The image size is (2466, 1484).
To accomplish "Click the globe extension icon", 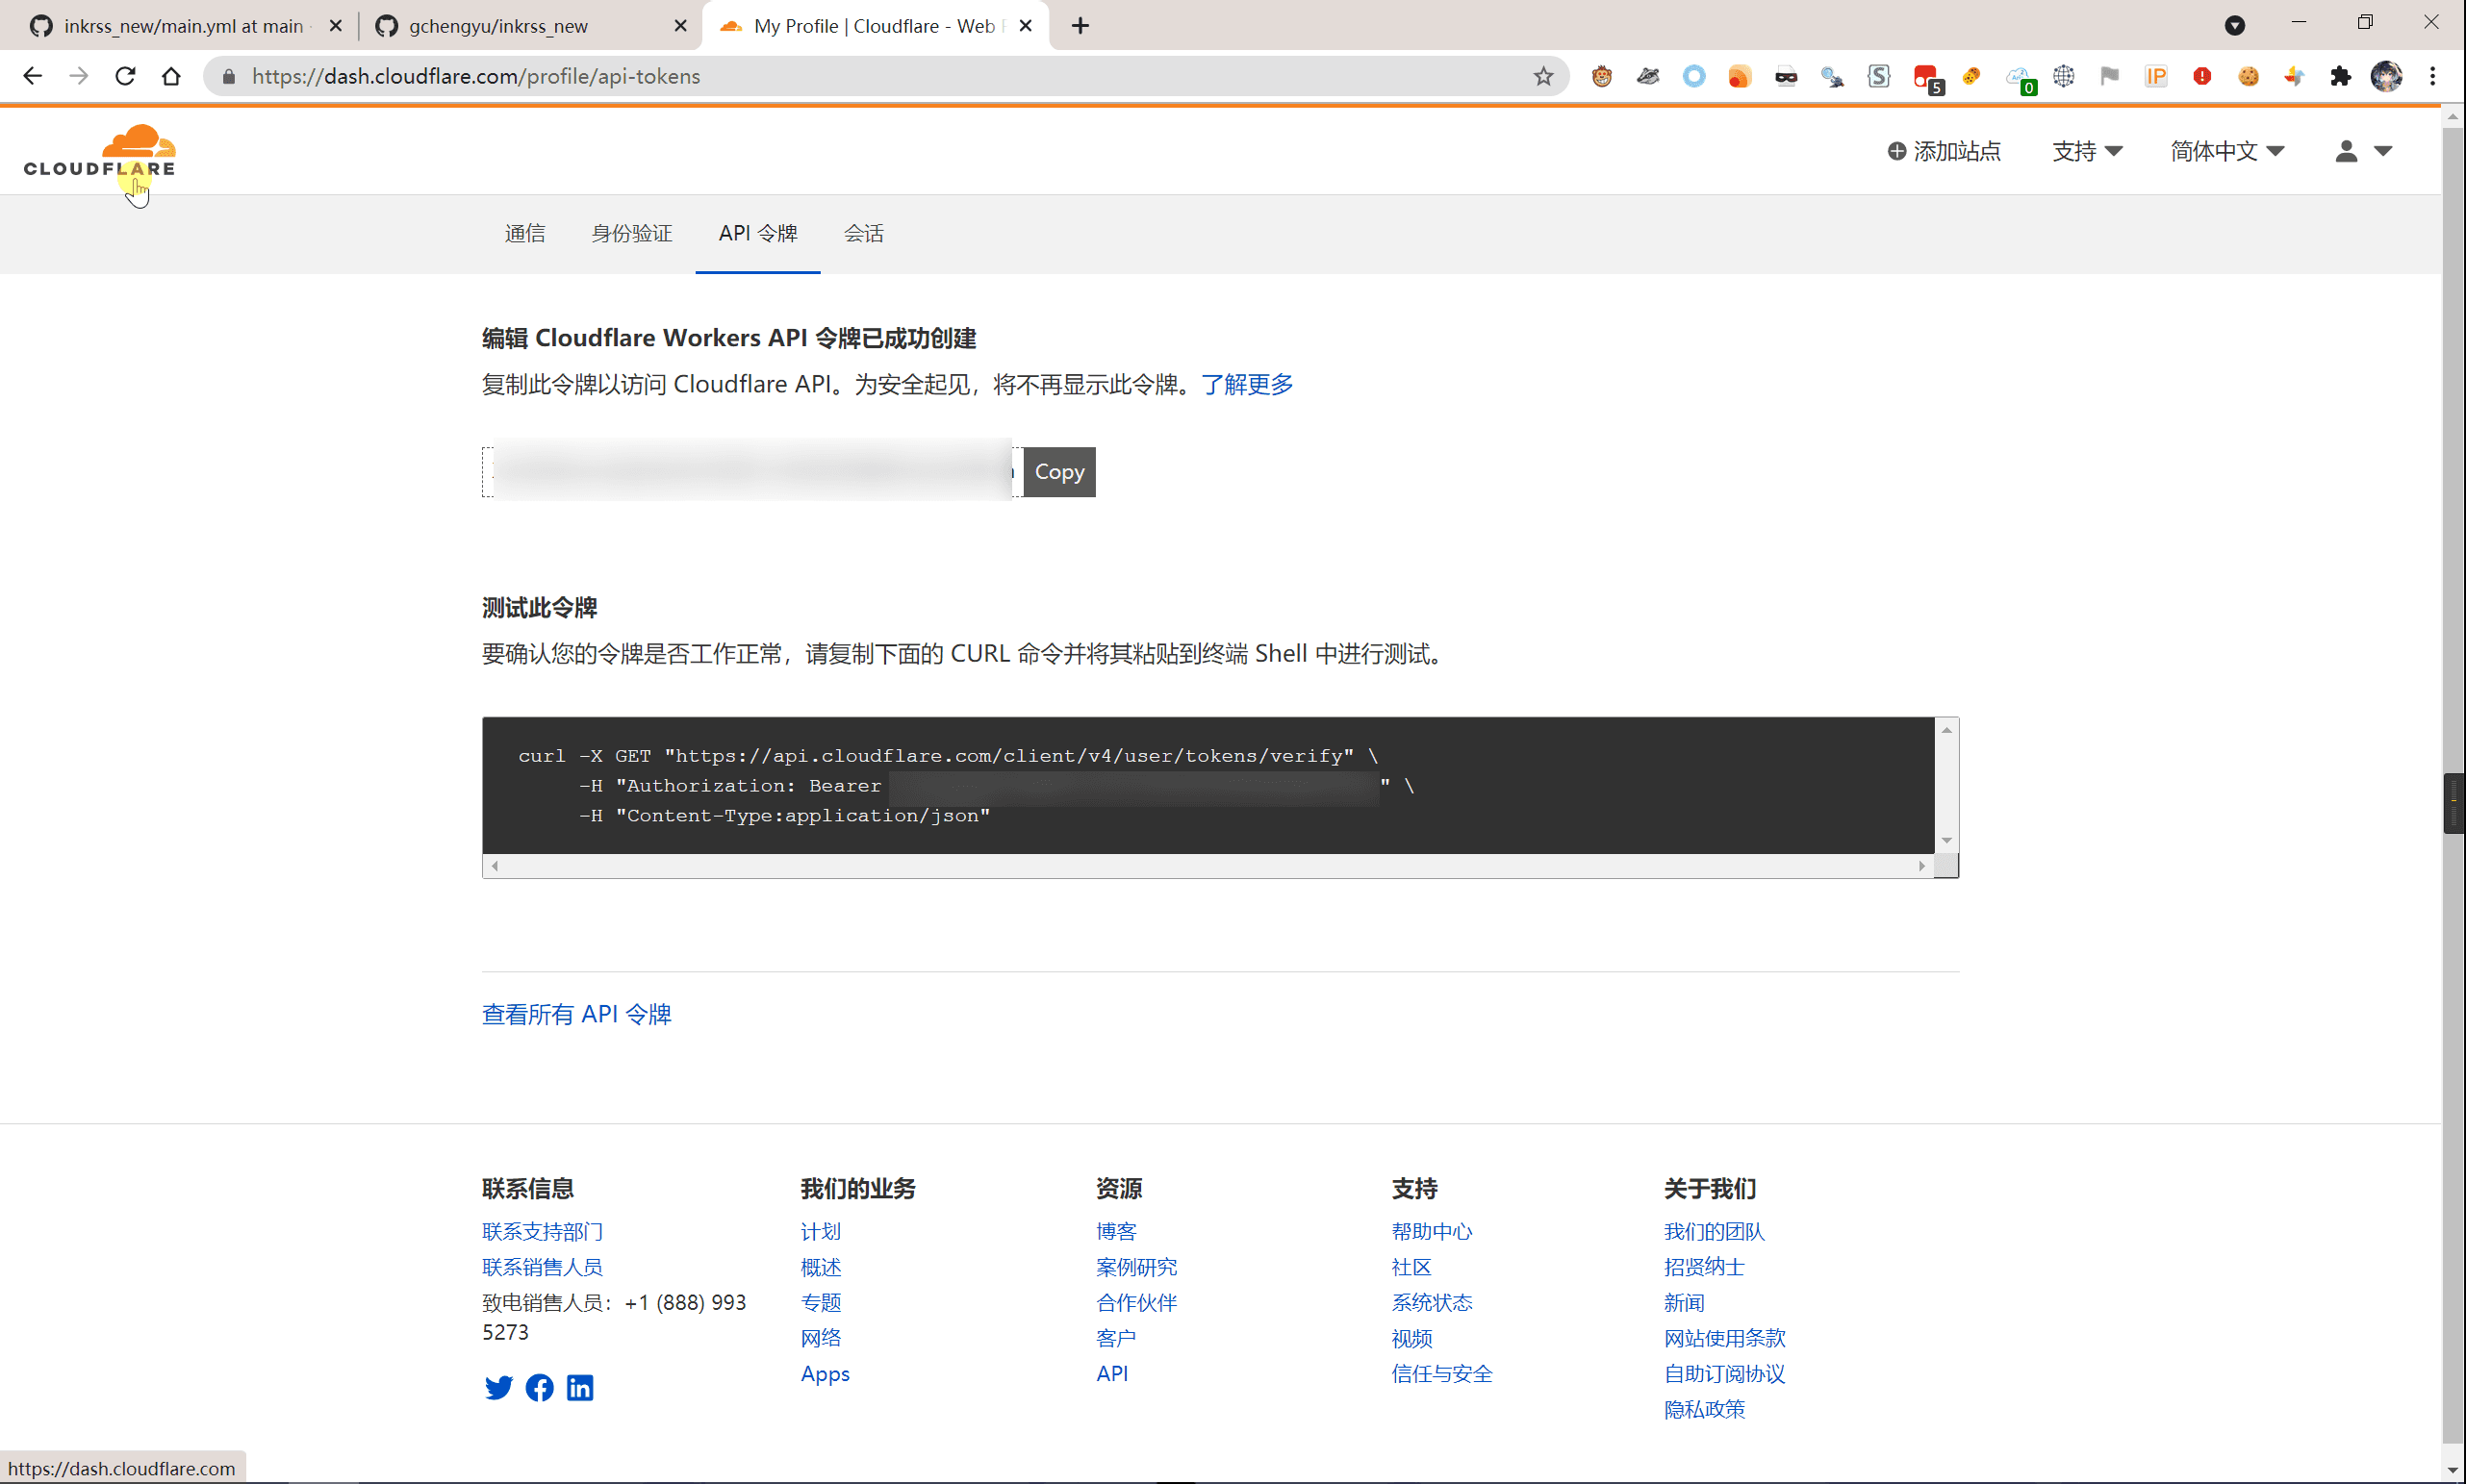I will coord(2064,76).
